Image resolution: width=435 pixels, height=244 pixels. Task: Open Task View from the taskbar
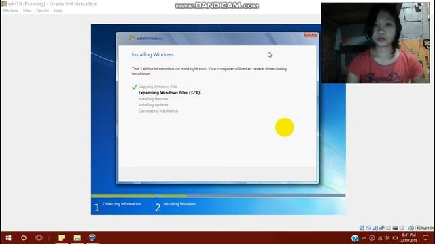click(x=39, y=238)
